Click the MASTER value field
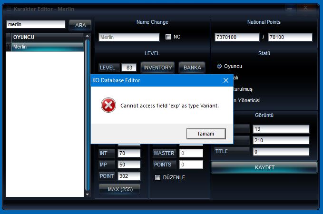The width and height of the screenshot is (323, 214). click(x=191, y=153)
